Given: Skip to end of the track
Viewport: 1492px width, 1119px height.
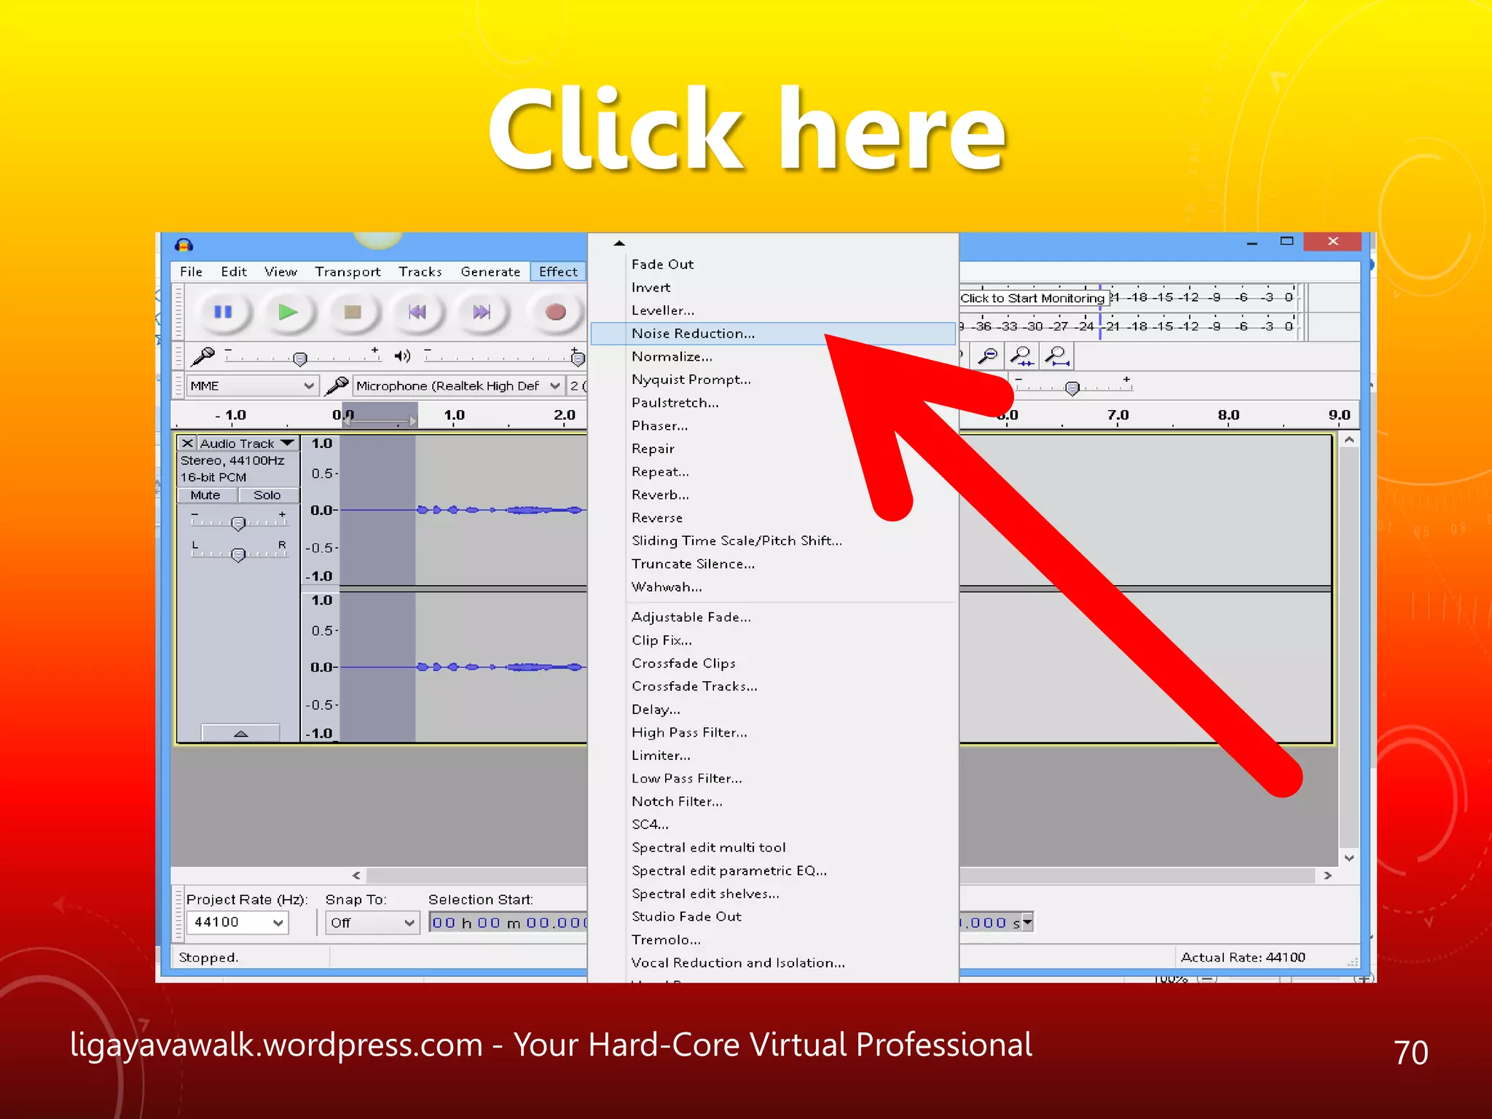Looking at the screenshot, I should pyautogui.click(x=482, y=313).
